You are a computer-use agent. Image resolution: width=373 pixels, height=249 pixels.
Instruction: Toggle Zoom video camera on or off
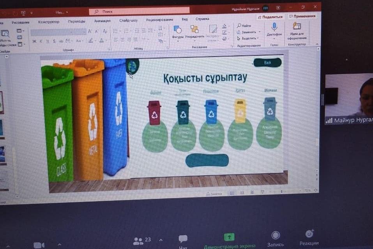click(39, 245)
